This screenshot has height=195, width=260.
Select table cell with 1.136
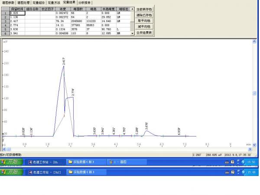point(17,17)
